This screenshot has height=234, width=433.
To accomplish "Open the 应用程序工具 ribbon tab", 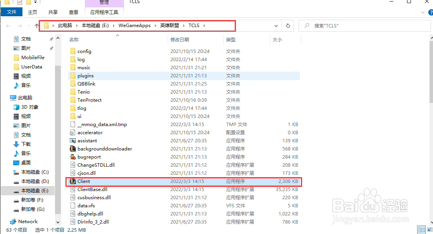I will pos(104,12).
